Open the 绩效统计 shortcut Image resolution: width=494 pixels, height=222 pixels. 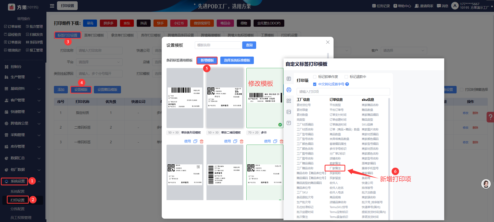click(x=13, y=50)
